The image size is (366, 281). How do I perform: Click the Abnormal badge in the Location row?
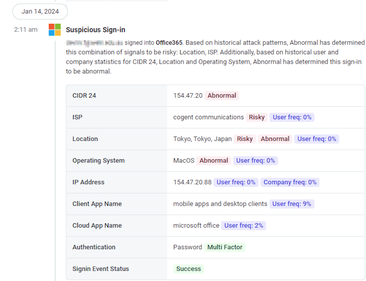275,139
